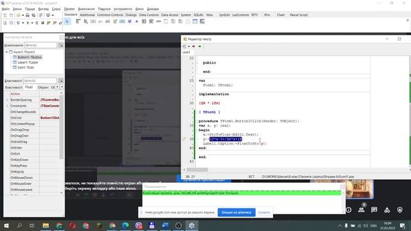Select the pointer selection tool in the component palette

(x=67, y=21)
